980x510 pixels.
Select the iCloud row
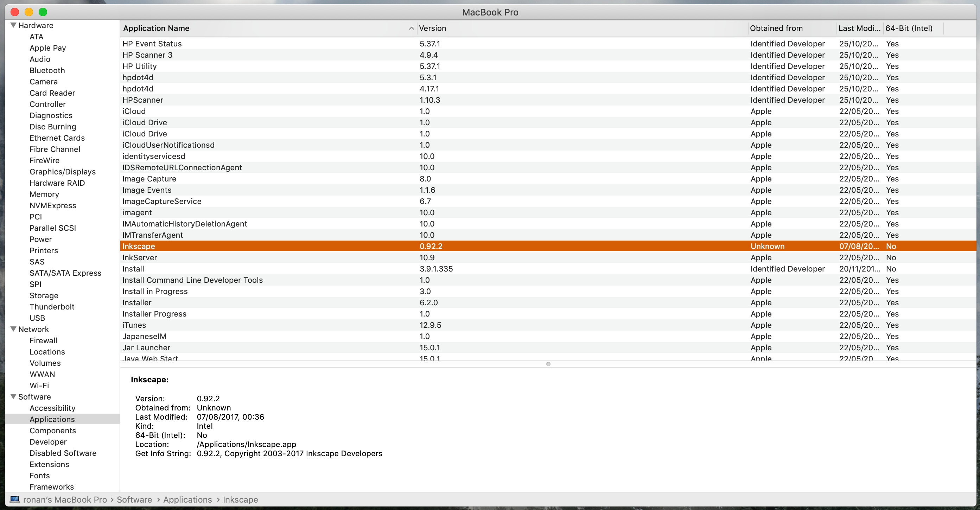point(548,111)
